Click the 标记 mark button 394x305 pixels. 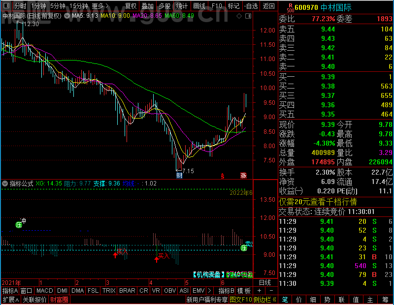click(233, 6)
